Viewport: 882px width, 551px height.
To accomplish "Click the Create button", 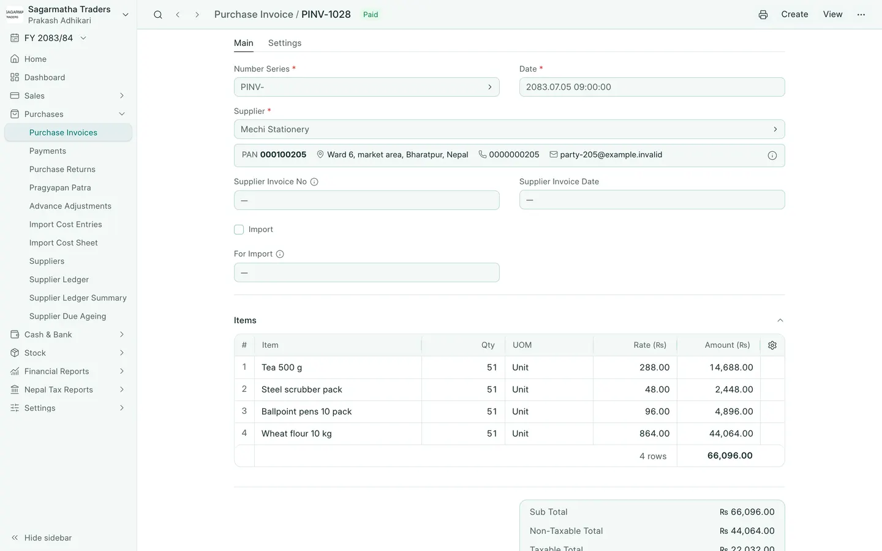I will [x=794, y=15].
